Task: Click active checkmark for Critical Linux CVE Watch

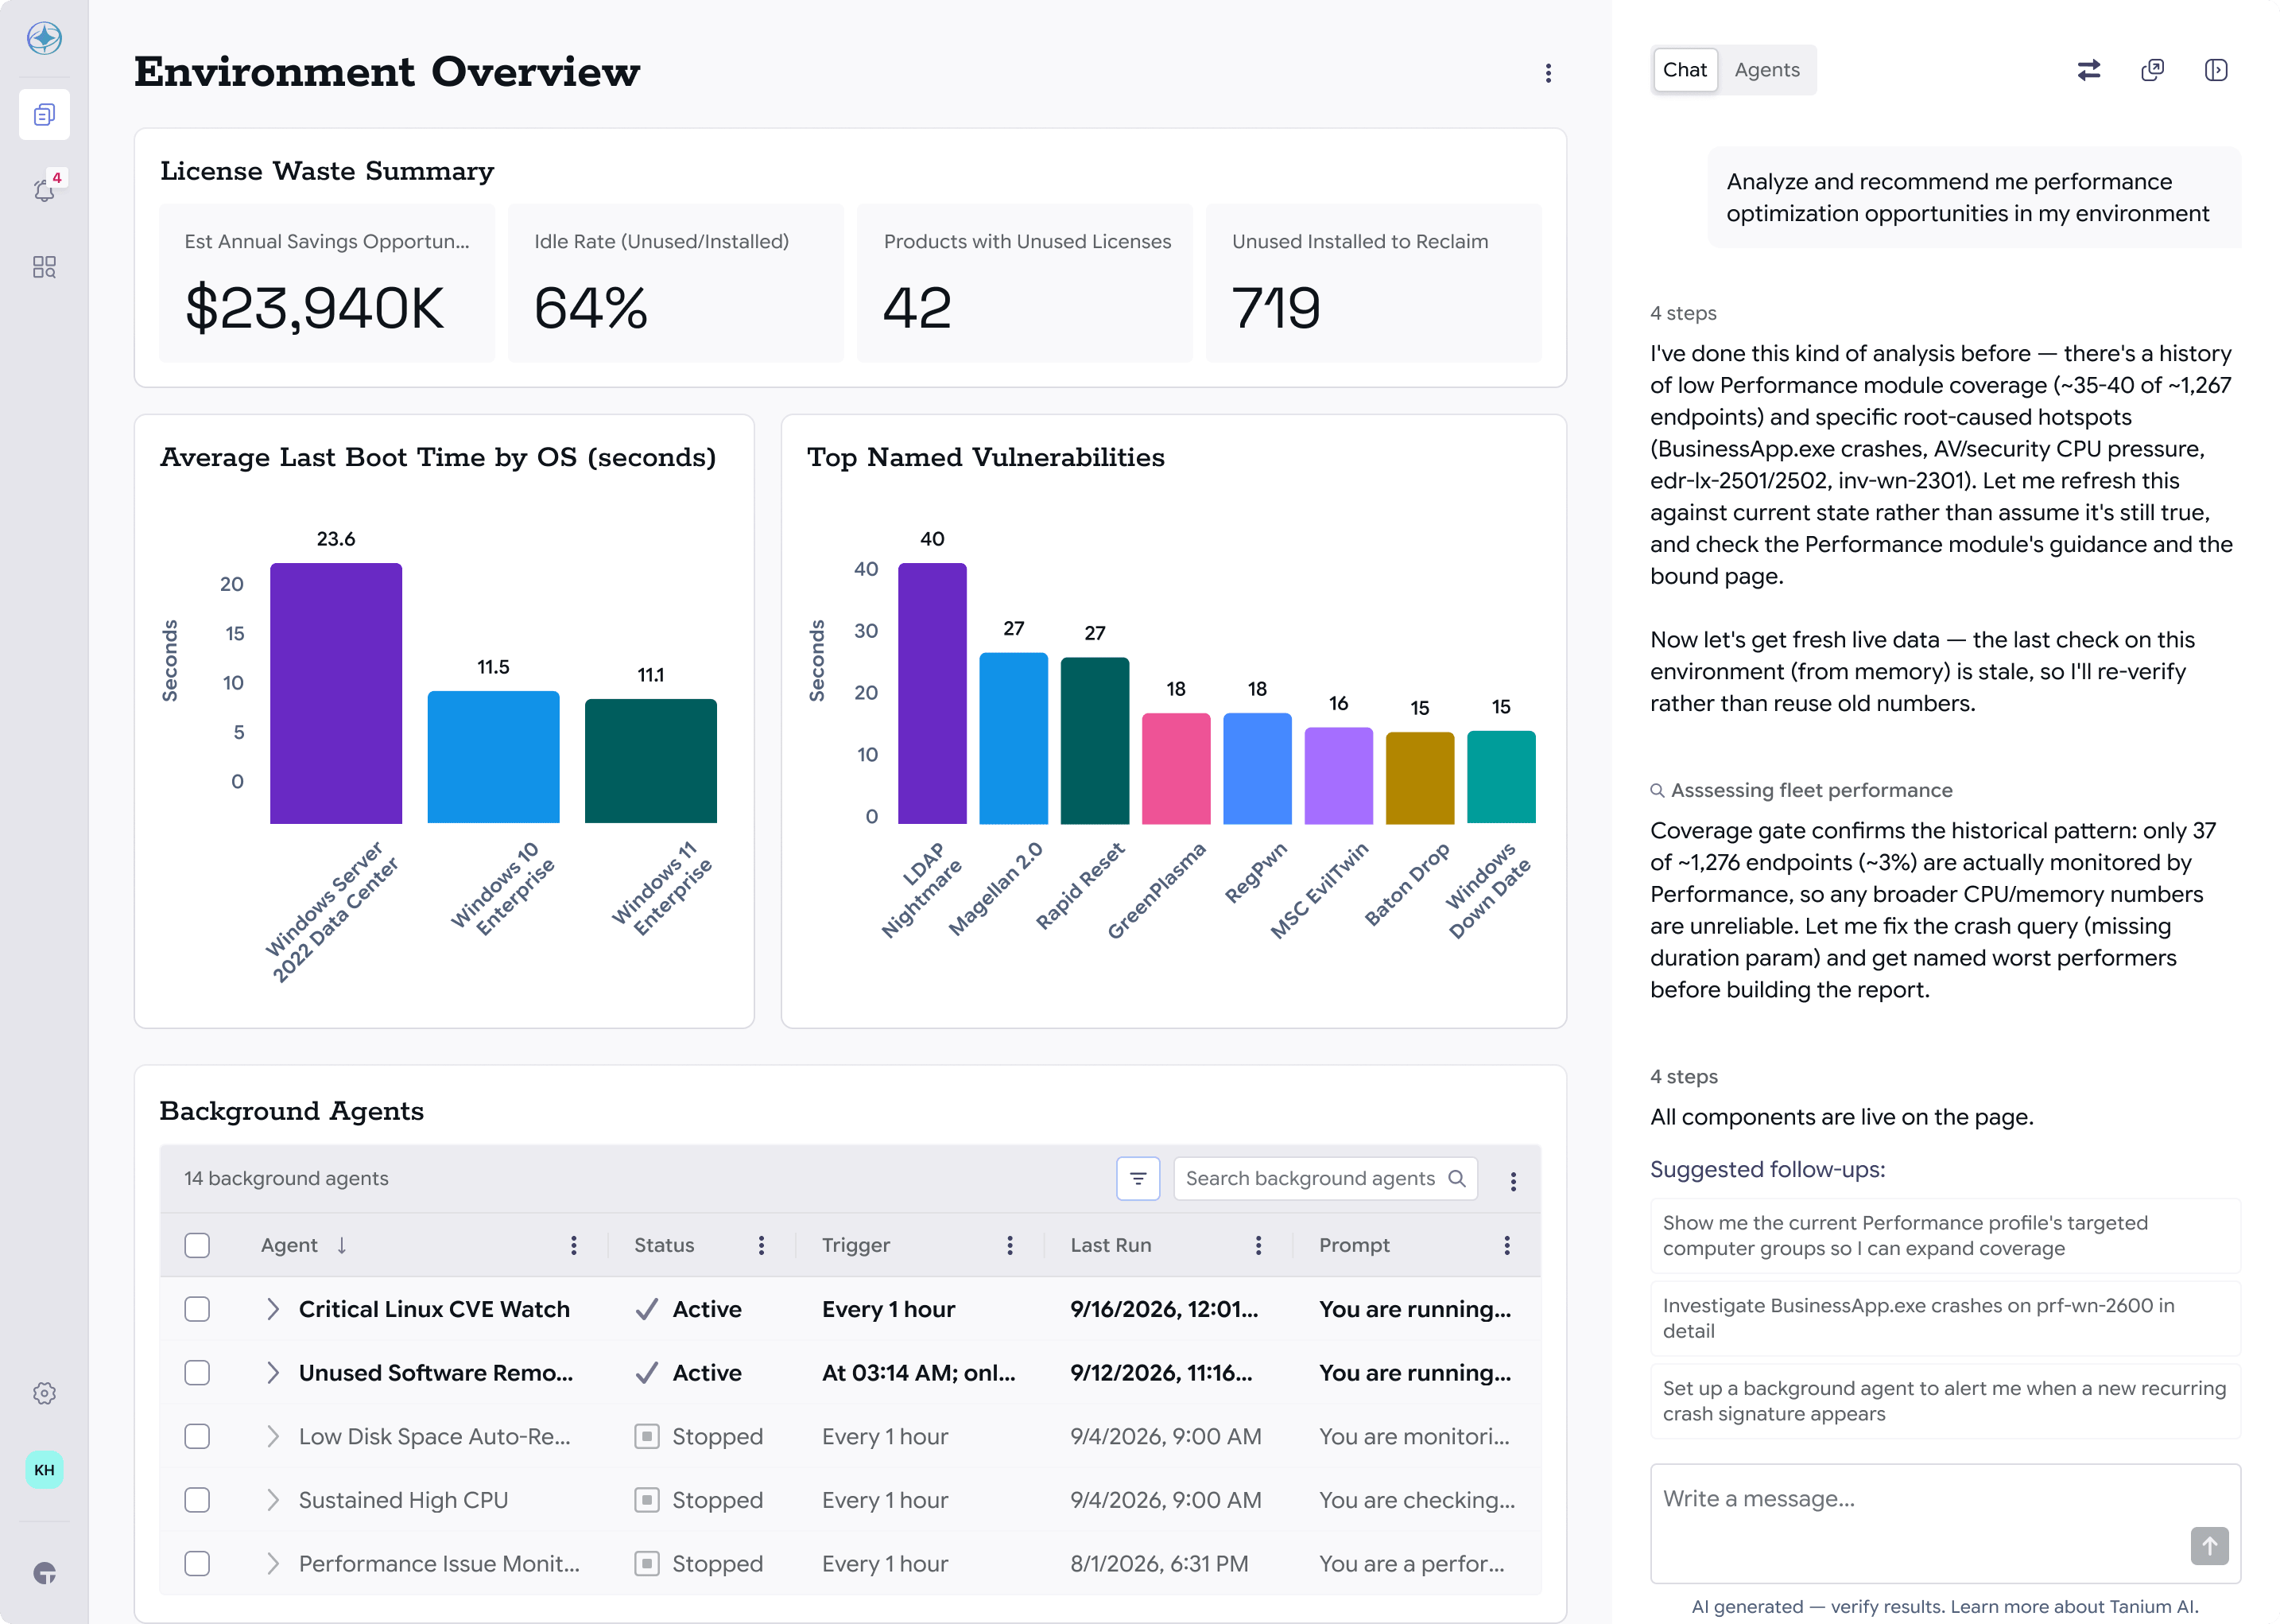Action: [x=647, y=1309]
